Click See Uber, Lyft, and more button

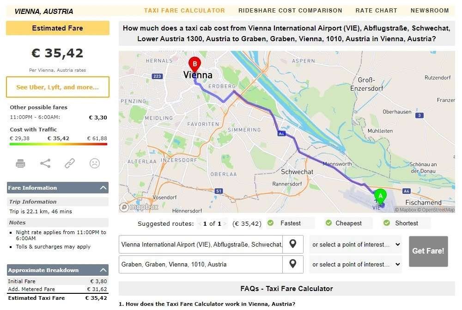[x=58, y=87]
